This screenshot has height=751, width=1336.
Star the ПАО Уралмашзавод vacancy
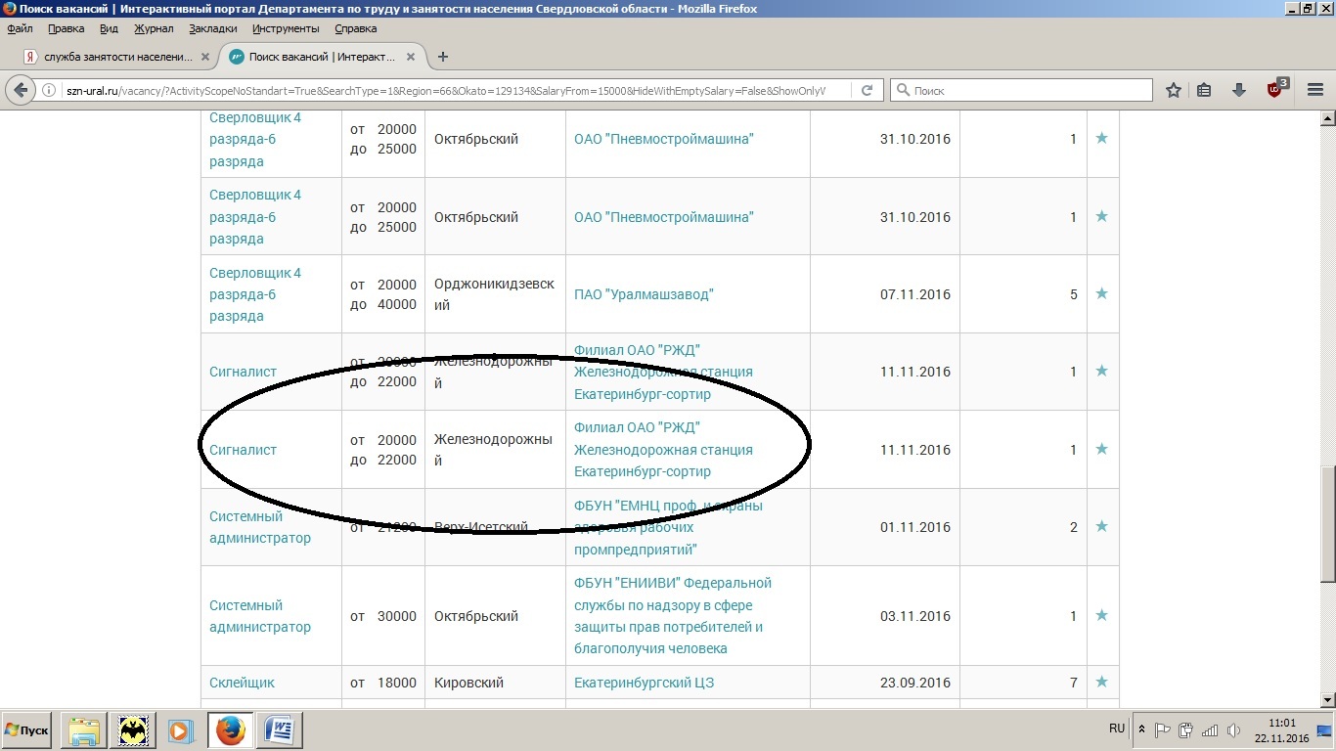[1101, 293]
